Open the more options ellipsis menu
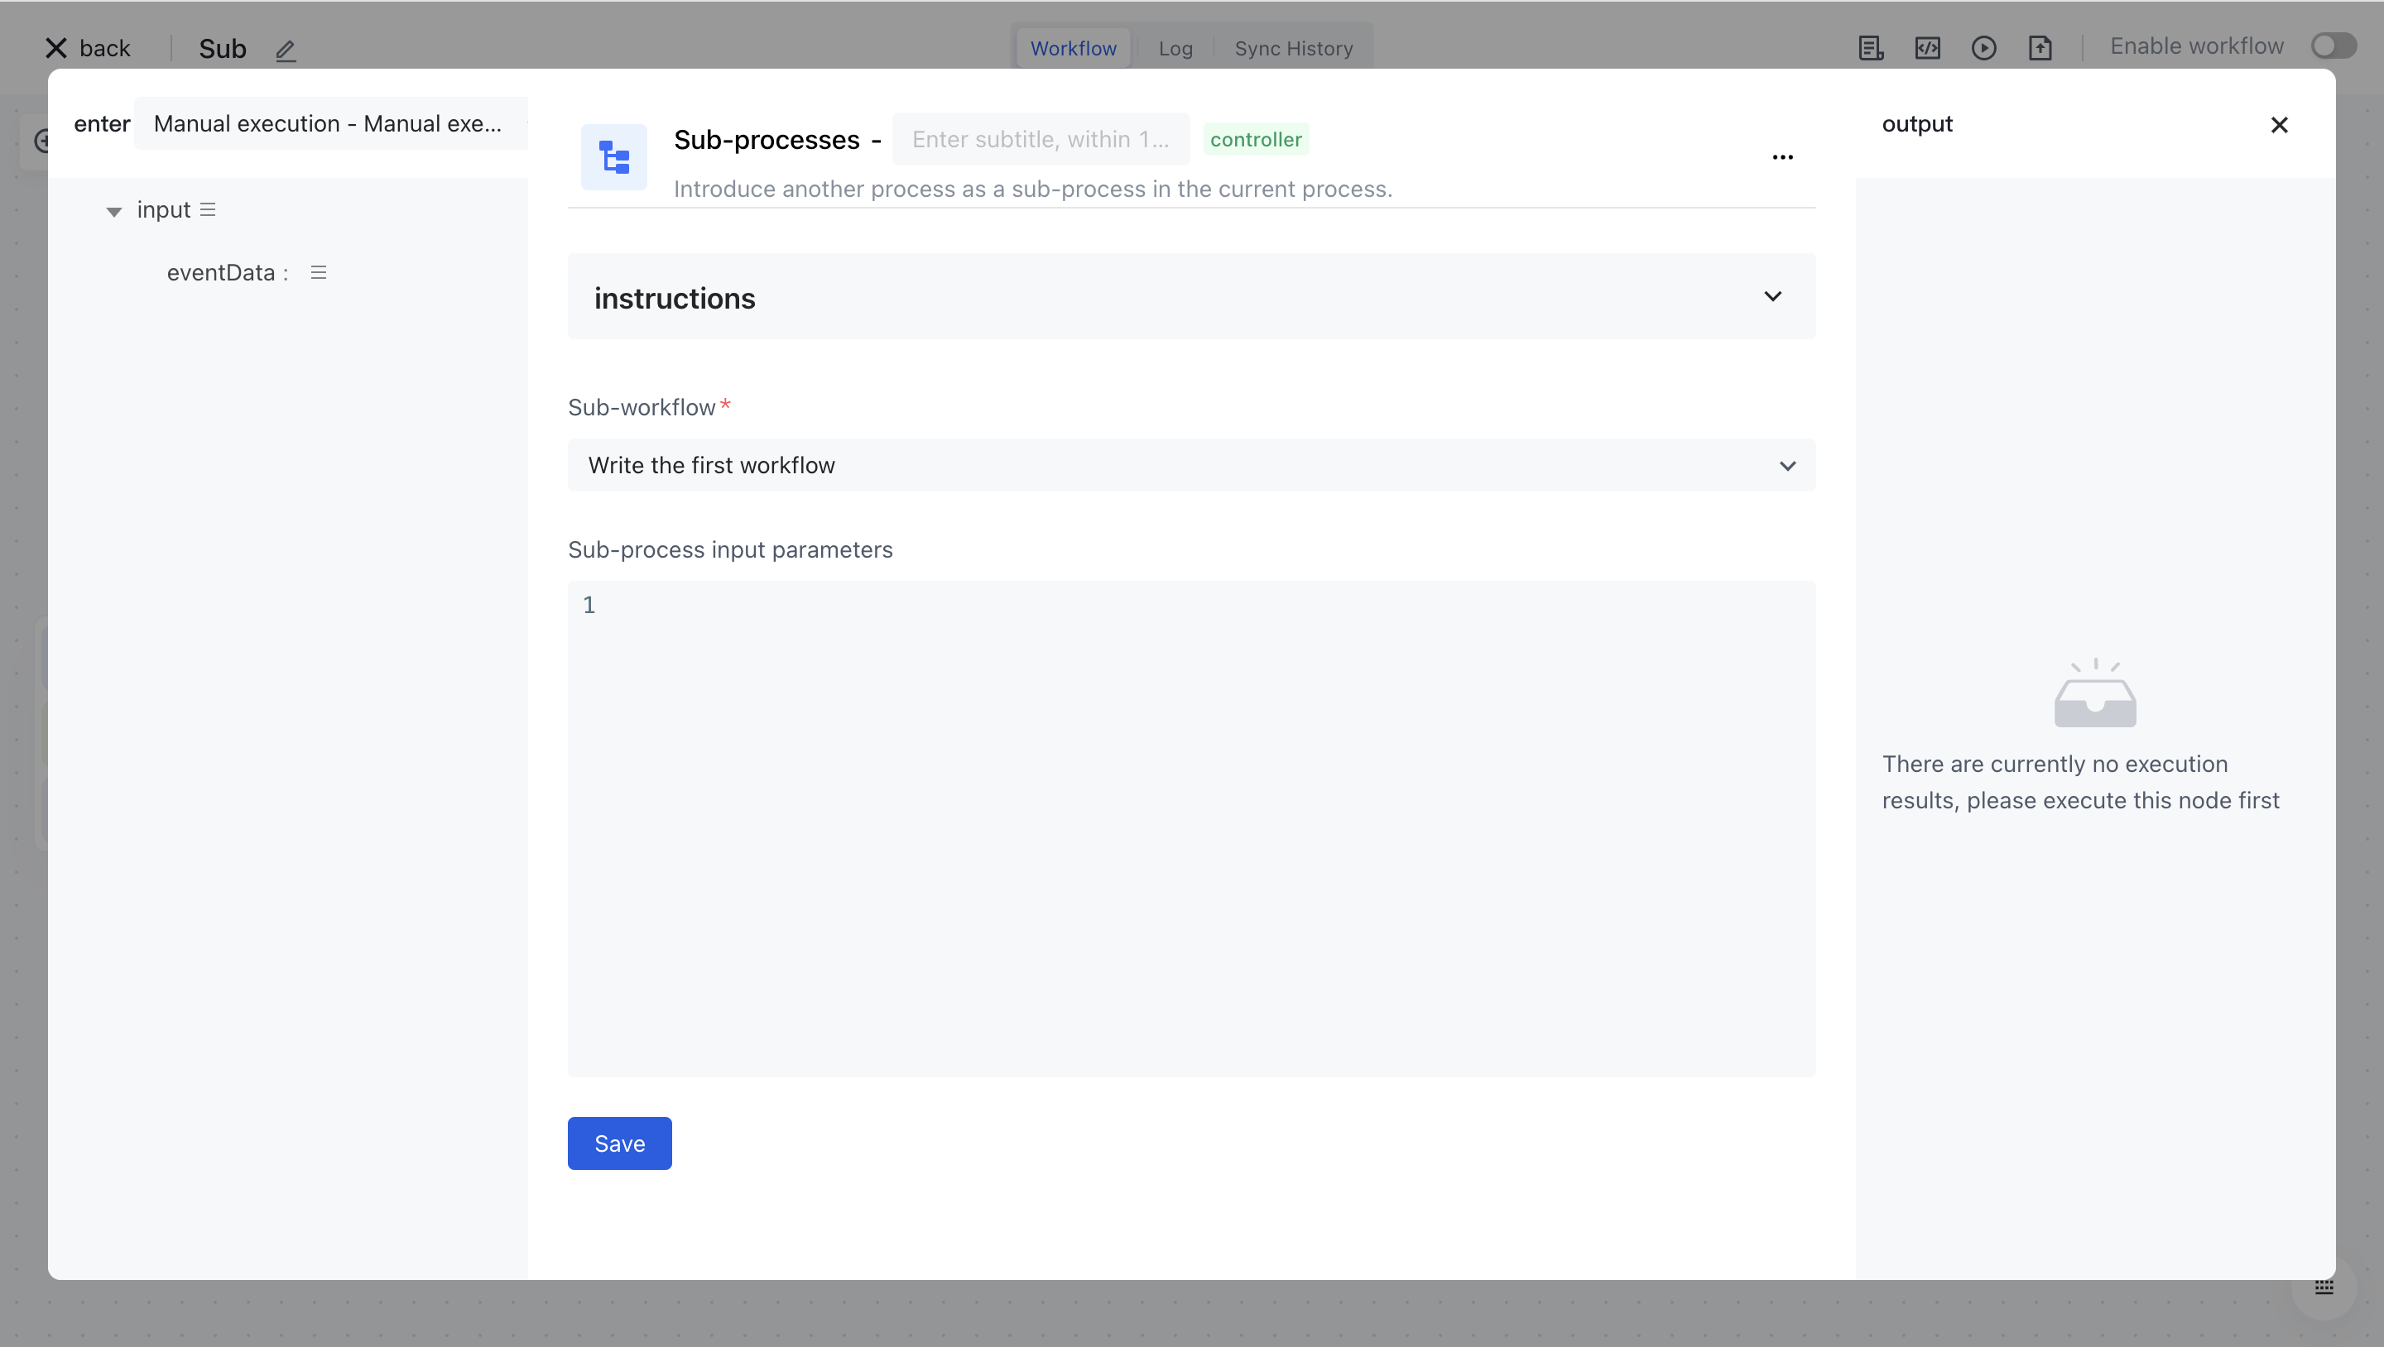 coord(1782,156)
